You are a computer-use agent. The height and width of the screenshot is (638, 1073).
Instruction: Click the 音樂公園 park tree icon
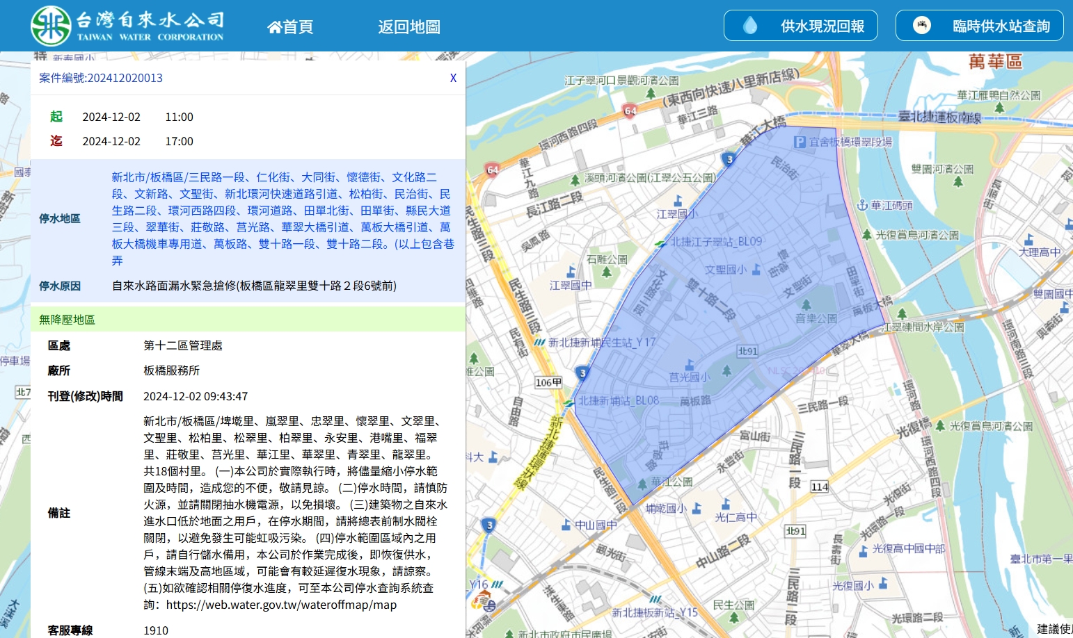pyautogui.click(x=806, y=305)
